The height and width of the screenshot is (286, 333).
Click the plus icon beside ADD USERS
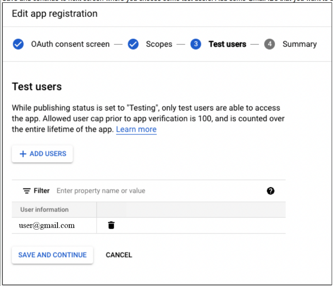click(23, 154)
